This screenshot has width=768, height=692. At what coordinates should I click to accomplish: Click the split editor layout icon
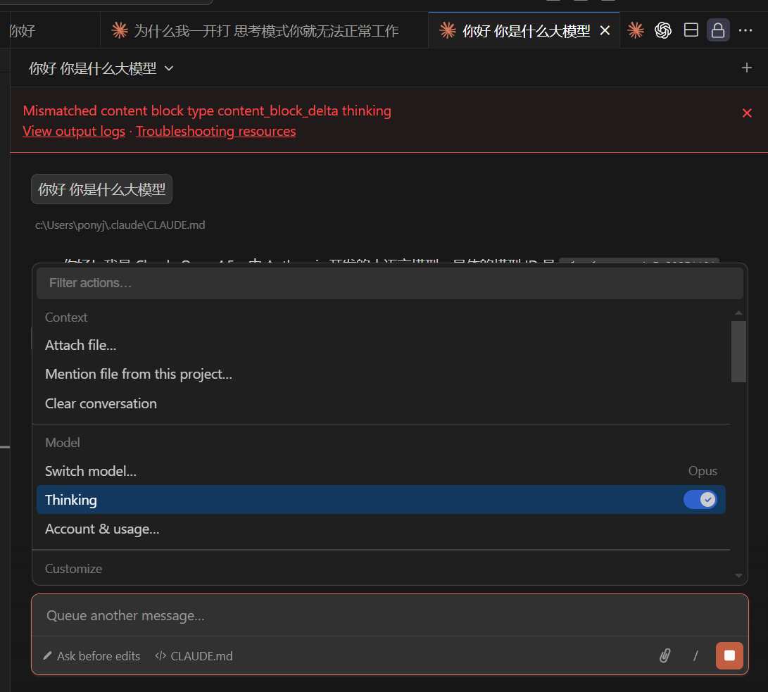(x=691, y=30)
